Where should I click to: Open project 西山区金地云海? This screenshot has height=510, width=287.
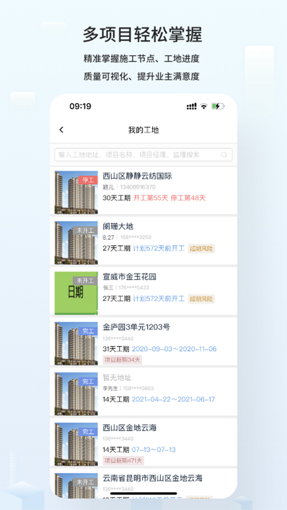(x=130, y=428)
